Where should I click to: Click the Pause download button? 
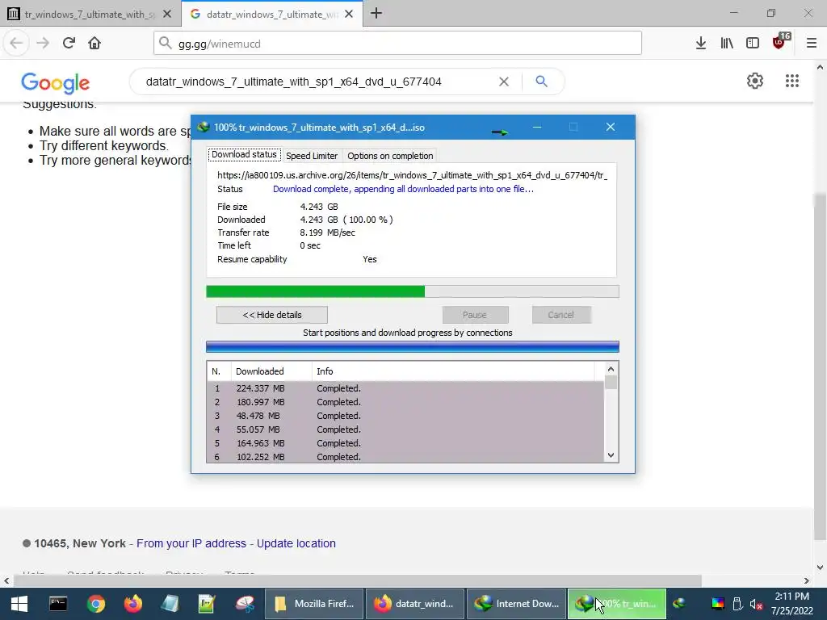pos(475,315)
